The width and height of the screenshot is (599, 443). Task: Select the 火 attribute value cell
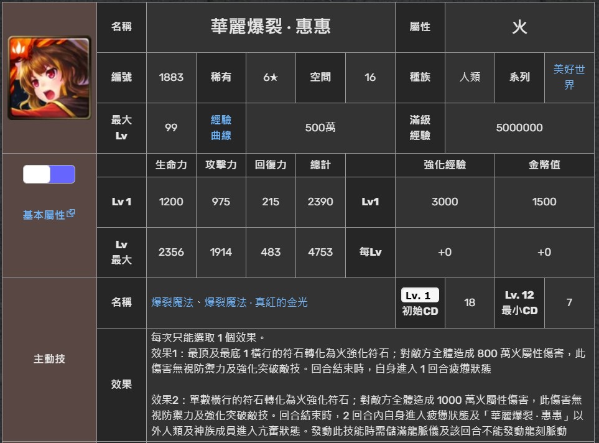519,27
